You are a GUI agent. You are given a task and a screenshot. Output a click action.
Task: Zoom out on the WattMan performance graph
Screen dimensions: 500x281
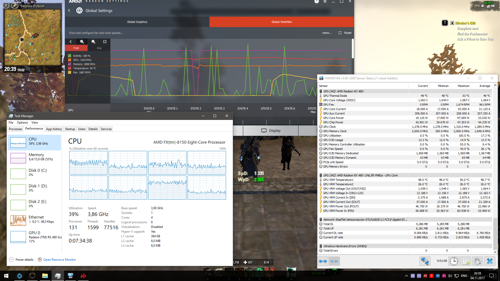click(x=93, y=42)
